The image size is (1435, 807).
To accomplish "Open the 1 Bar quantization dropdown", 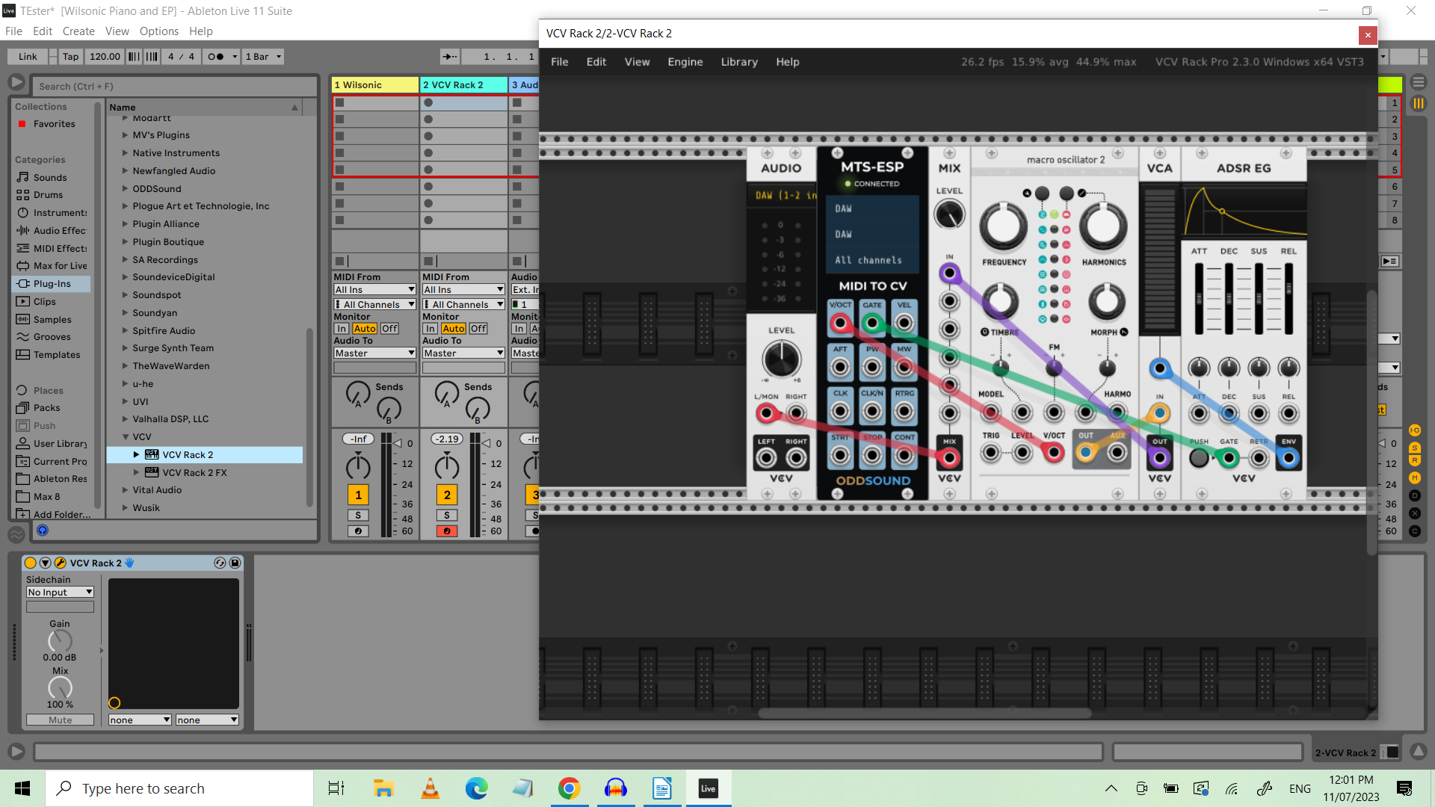I will coord(263,57).
